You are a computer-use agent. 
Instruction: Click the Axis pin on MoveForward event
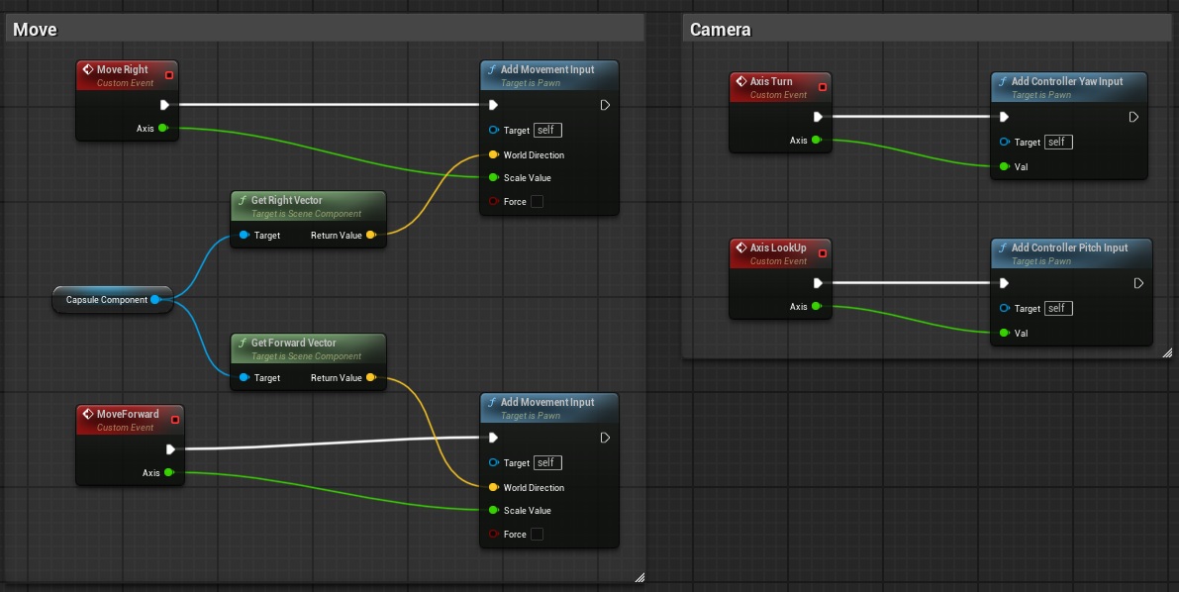tap(168, 472)
